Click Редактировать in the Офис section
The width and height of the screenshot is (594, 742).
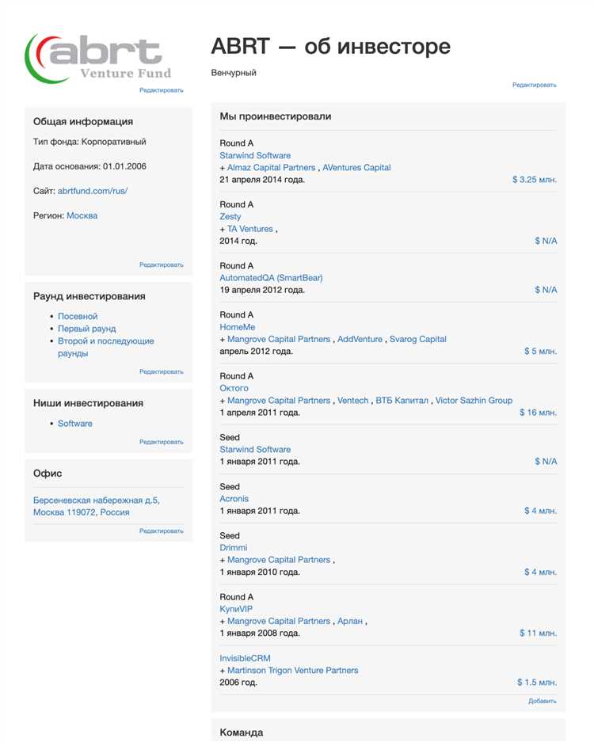click(162, 531)
